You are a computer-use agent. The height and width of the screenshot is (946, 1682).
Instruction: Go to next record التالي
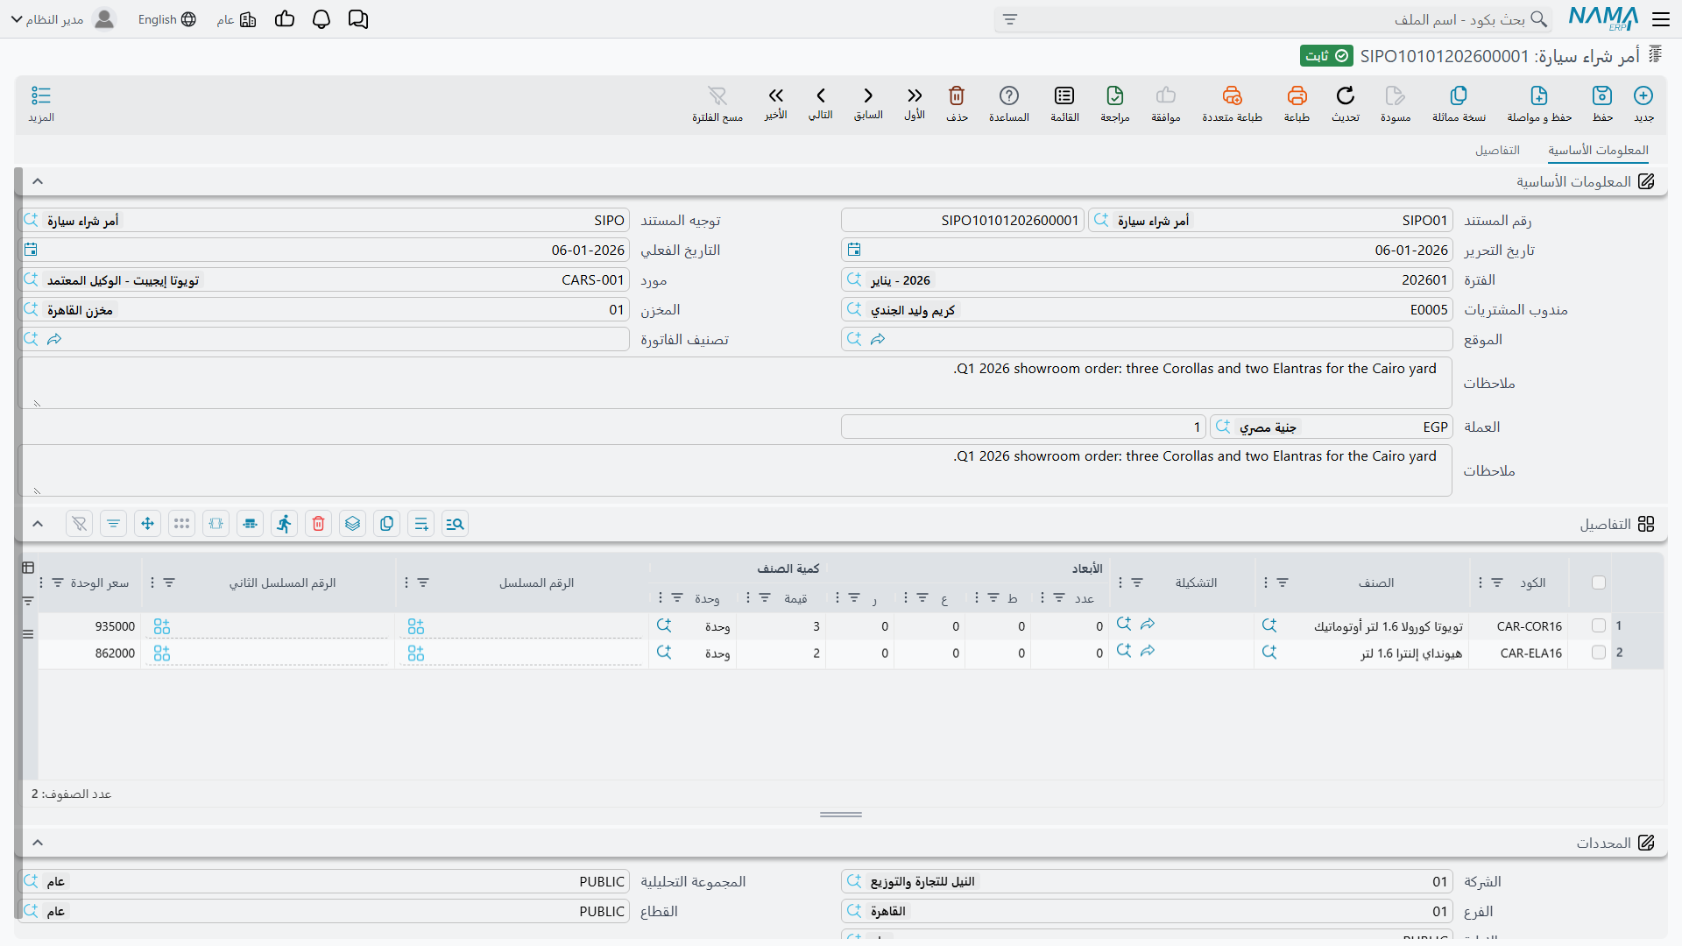[821, 102]
